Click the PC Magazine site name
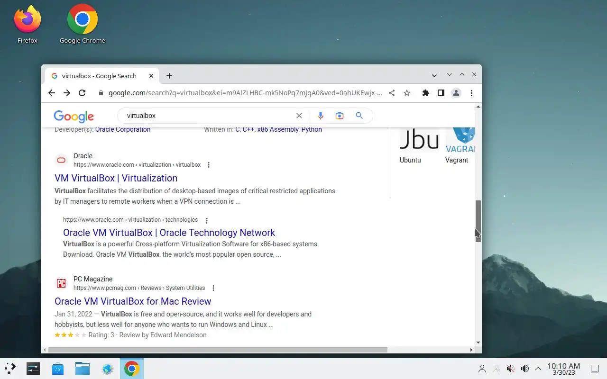The height and width of the screenshot is (379, 607). coord(93,279)
